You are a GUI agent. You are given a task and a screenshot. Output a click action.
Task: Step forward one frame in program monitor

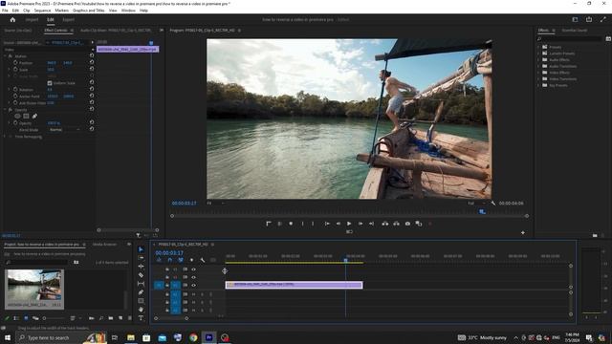361,224
